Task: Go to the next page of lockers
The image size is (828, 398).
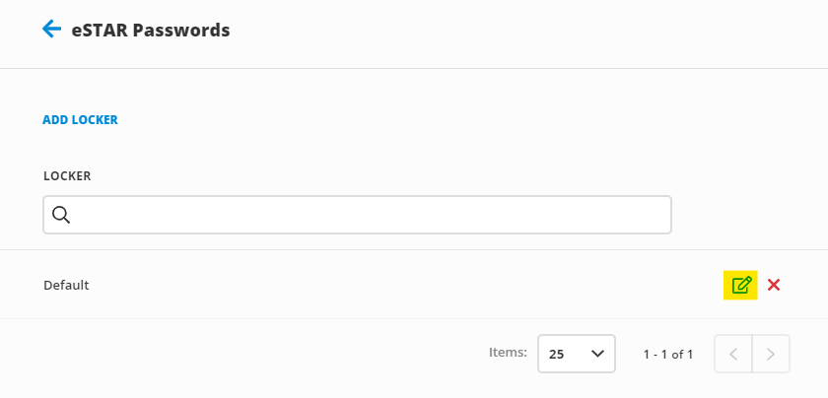Action: (771, 354)
